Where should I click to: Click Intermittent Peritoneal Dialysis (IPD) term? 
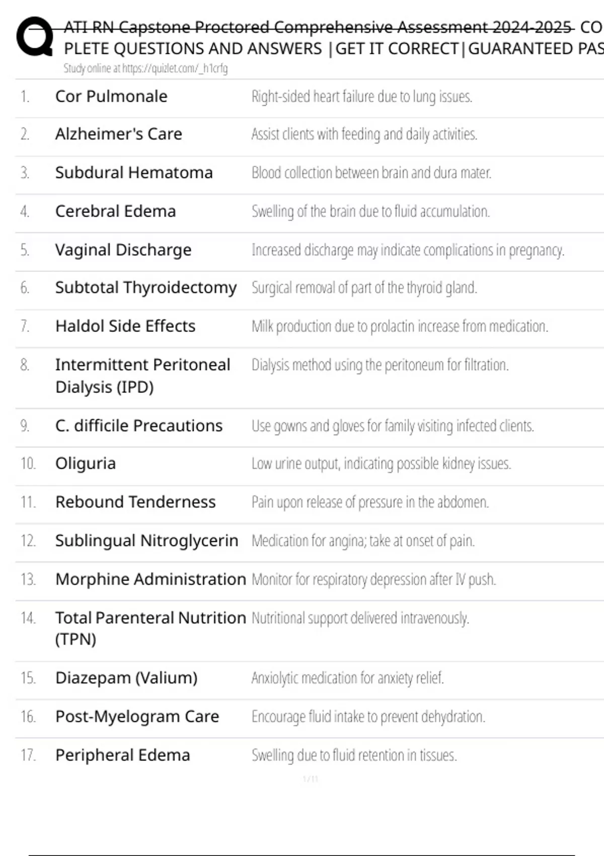(x=142, y=376)
